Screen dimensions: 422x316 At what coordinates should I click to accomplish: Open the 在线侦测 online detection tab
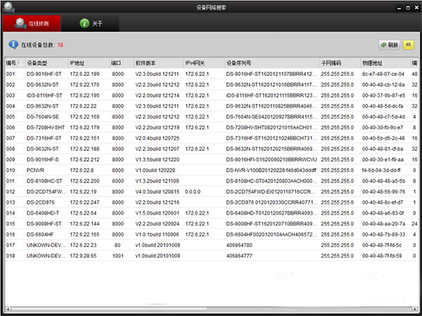click(x=32, y=23)
